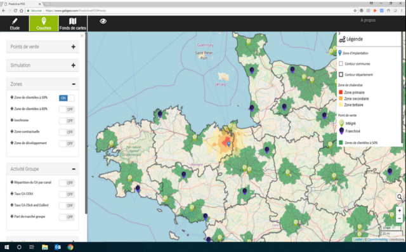Go back with the browser back arrow
The image size is (406, 252).
pyautogui.click(x=4, y=11)
